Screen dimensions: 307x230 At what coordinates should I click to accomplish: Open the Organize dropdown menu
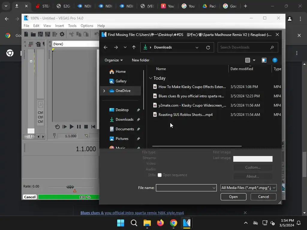coord(114,60)
